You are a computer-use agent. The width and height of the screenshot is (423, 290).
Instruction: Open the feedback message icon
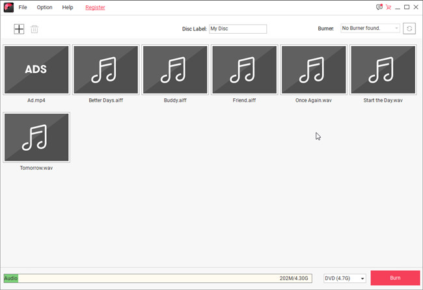(379, 7)
